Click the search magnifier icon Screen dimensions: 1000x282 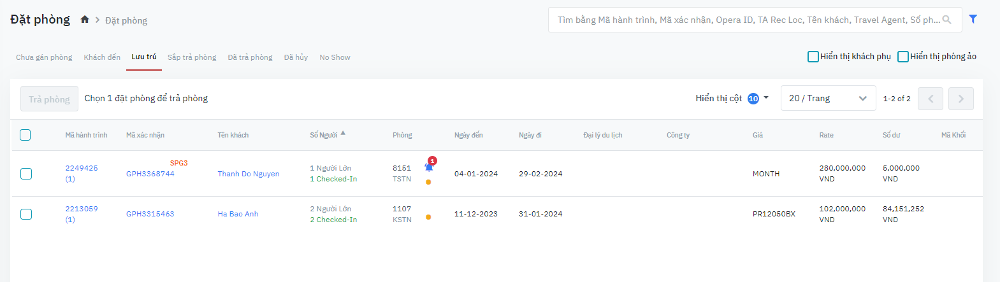click(947, 20)
